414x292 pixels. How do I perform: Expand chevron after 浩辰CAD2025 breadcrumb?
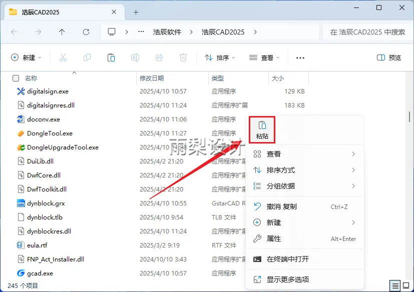[255, 32]
